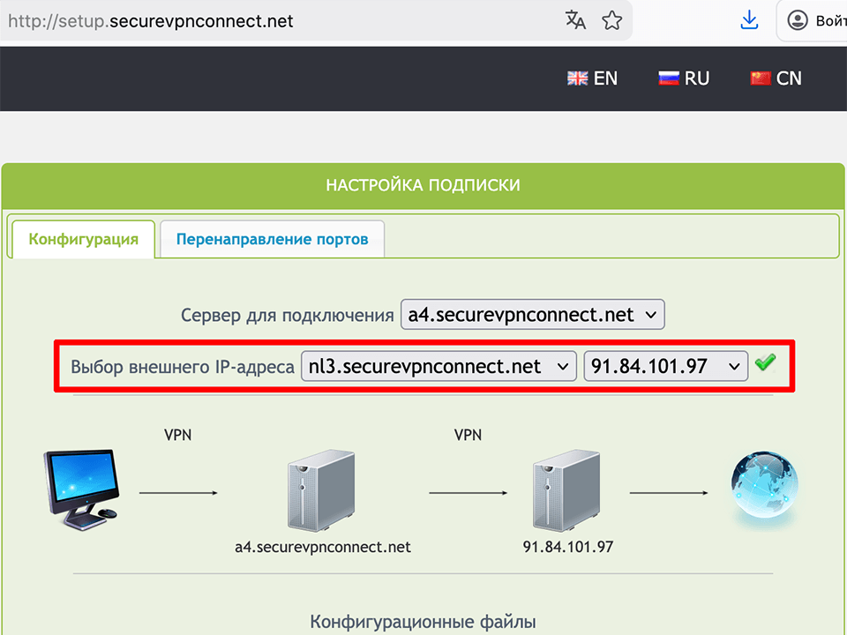Click inside the browser address bar
This screenshot has width=847, height=635.
265,19
